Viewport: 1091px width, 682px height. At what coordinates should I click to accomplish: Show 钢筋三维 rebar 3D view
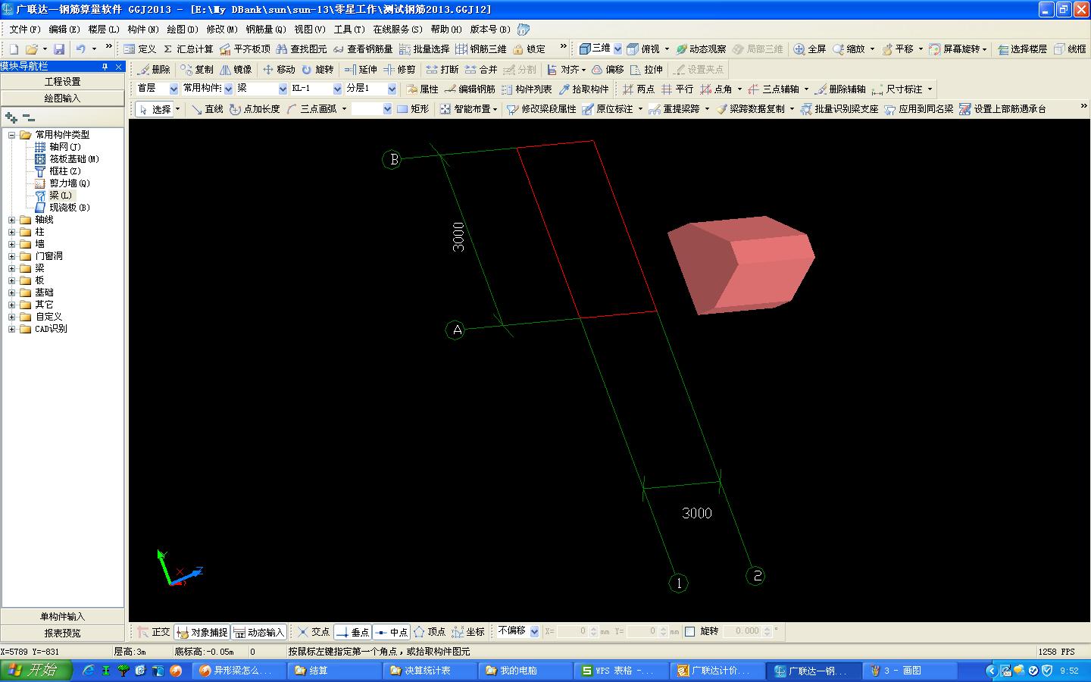[x=481, y=48]
